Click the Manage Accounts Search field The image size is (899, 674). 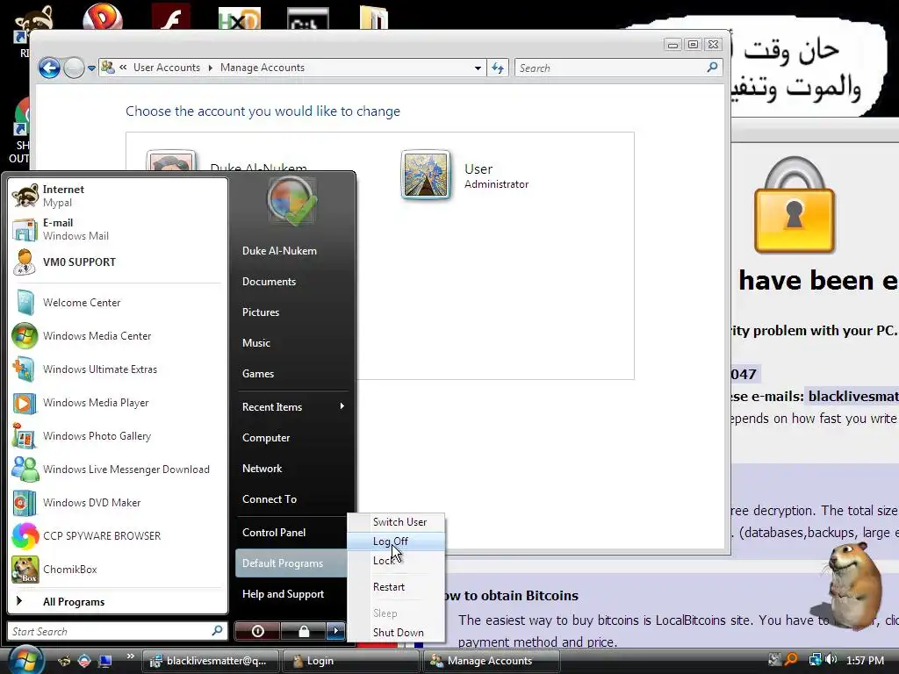[x=618, y=68]
